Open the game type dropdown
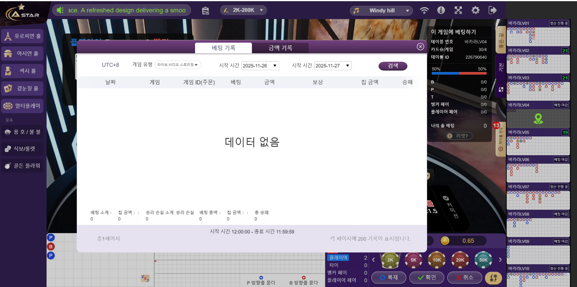Viewport: 577px width, 287px height. (x=178, y=65)
